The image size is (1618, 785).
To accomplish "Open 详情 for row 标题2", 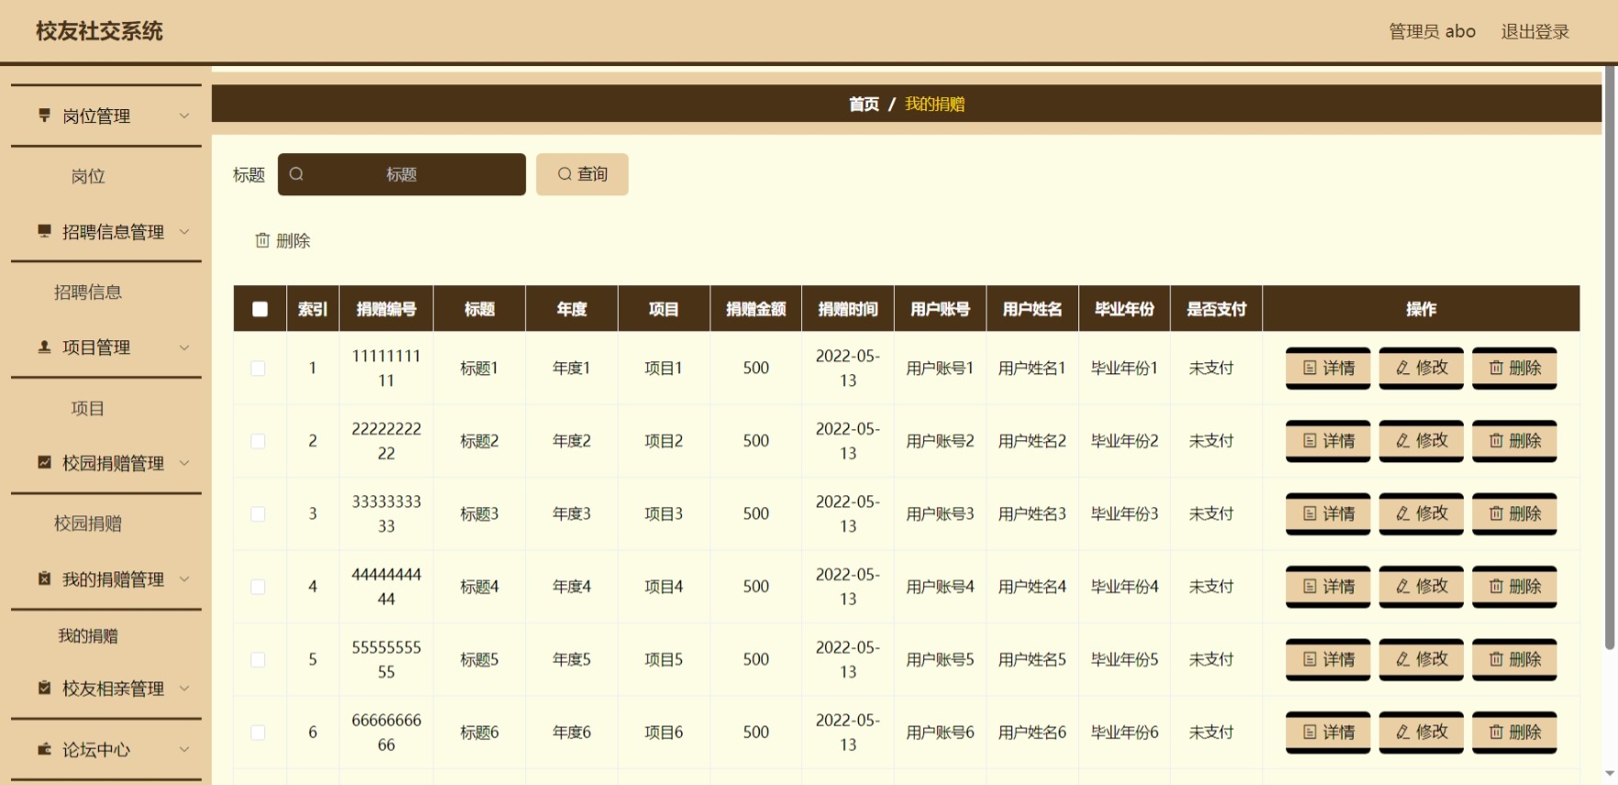I will click(x=1328, y=441).
